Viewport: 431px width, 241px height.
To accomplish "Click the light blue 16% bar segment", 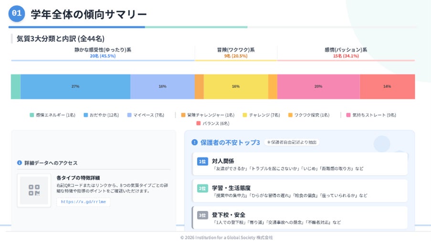I will pos(163,87).
